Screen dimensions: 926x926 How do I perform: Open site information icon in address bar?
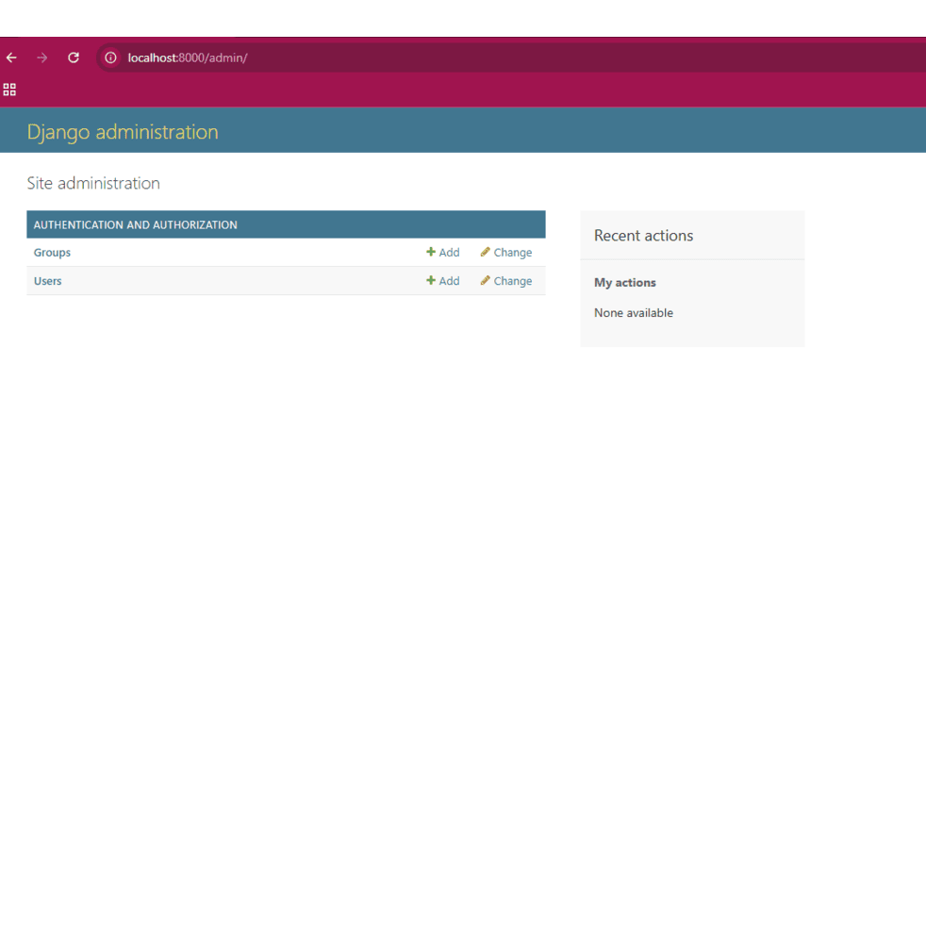click(x=110, y=58)
